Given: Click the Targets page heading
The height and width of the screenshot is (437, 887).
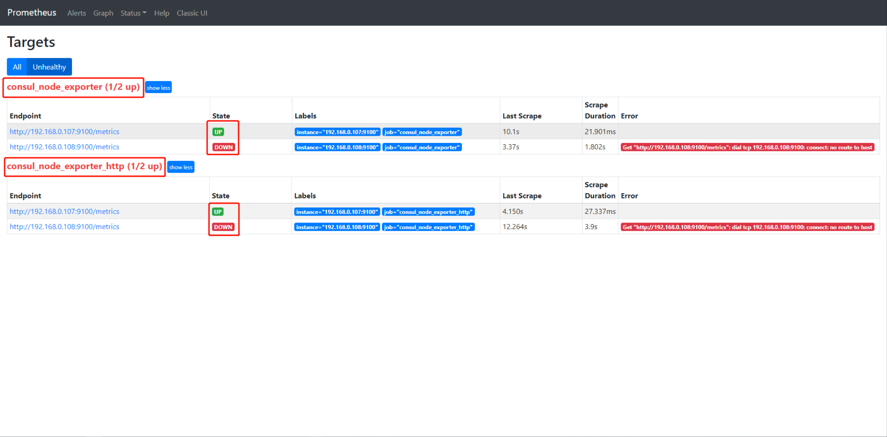Looking at the screenshot, I should pos(31,42).
